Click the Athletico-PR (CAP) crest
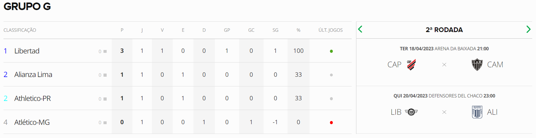This screenshot has width=536, height=138. click(x=411, y=64)
